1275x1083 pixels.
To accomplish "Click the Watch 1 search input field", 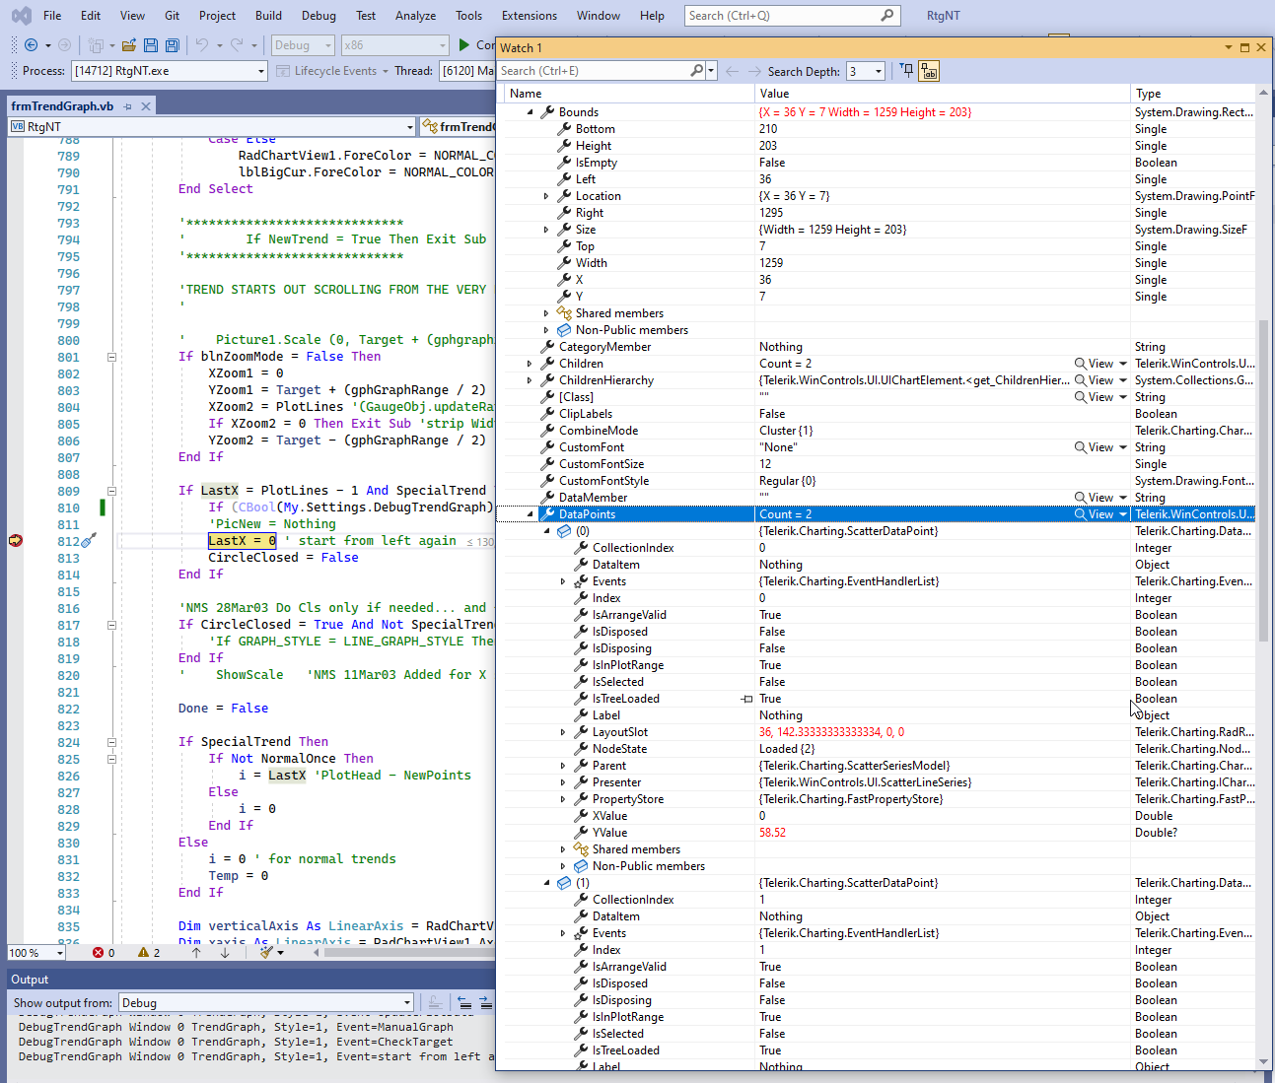I will click(592, 71).
